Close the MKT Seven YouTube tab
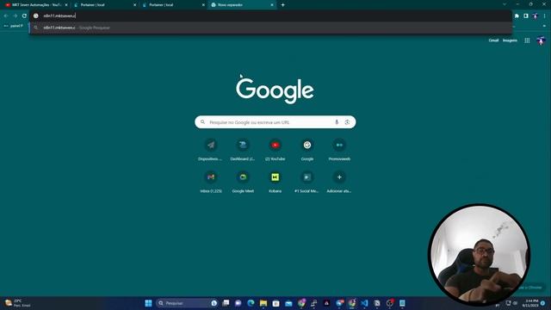The width and height of the screenshot is (551, 310). (66, 5)
